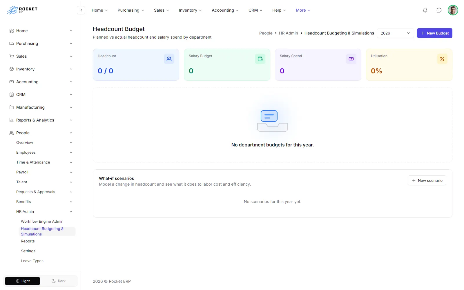Click the Headcount card people icon
The height and width of the screenshot is (290, 464).
click(169, 59)
